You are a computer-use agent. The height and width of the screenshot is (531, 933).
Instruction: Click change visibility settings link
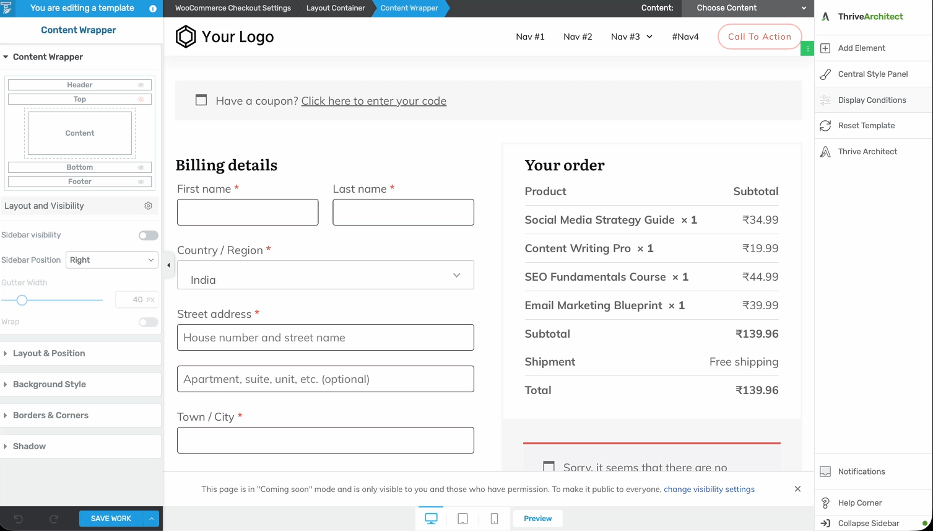pos(709,489)
